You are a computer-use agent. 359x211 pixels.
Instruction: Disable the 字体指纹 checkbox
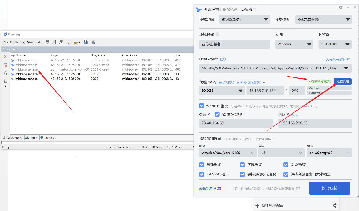point(242,164)
